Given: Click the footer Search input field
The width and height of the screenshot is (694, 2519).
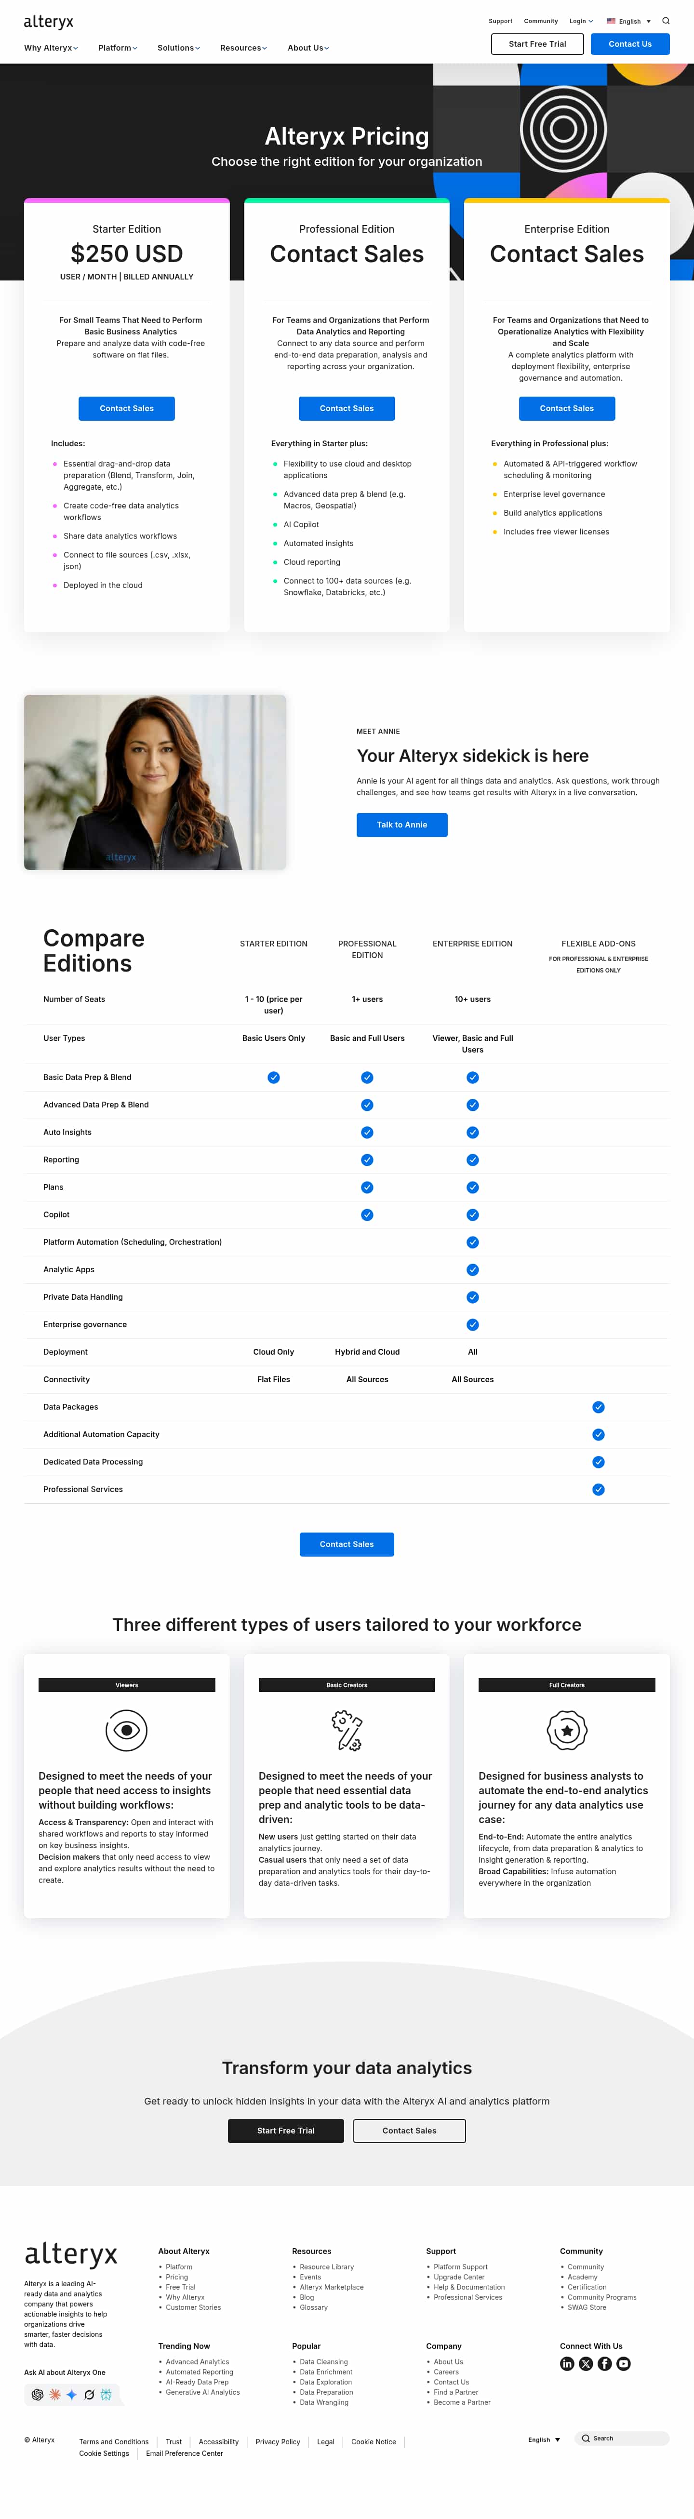Looking at the screenshot, I should pos(626,2438).
